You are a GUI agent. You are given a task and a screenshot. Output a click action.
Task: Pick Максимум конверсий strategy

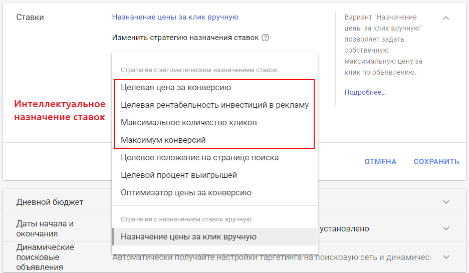[x=163, y=140]
